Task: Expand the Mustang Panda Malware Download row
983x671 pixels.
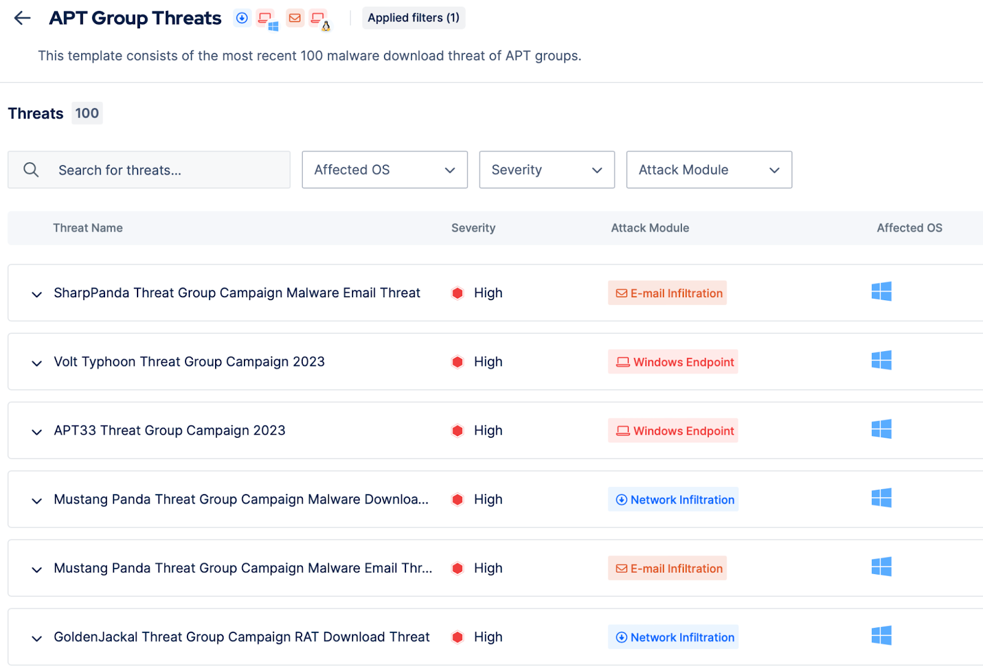Action: pyautogui.click(x=37, y=500)
